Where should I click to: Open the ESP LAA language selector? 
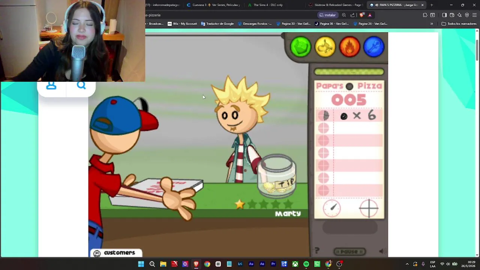[433, 264]
